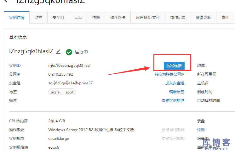The image size is (235, 154).
Task: Click the back arrow beside the instance title
Action: 8,1
